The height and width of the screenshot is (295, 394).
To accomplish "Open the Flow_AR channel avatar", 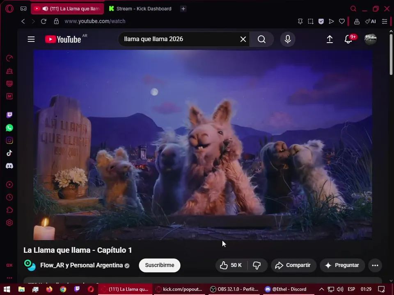I will tap(30, 265).
